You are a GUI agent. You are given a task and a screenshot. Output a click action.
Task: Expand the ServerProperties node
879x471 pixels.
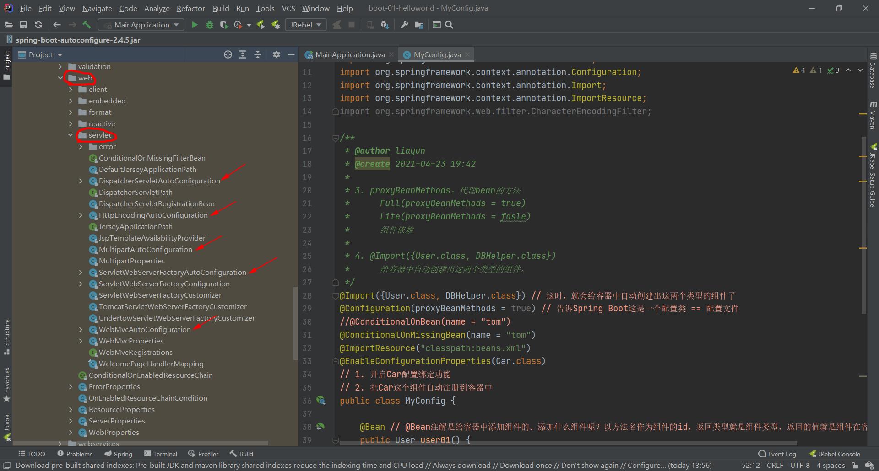click(x=71, y=421)
